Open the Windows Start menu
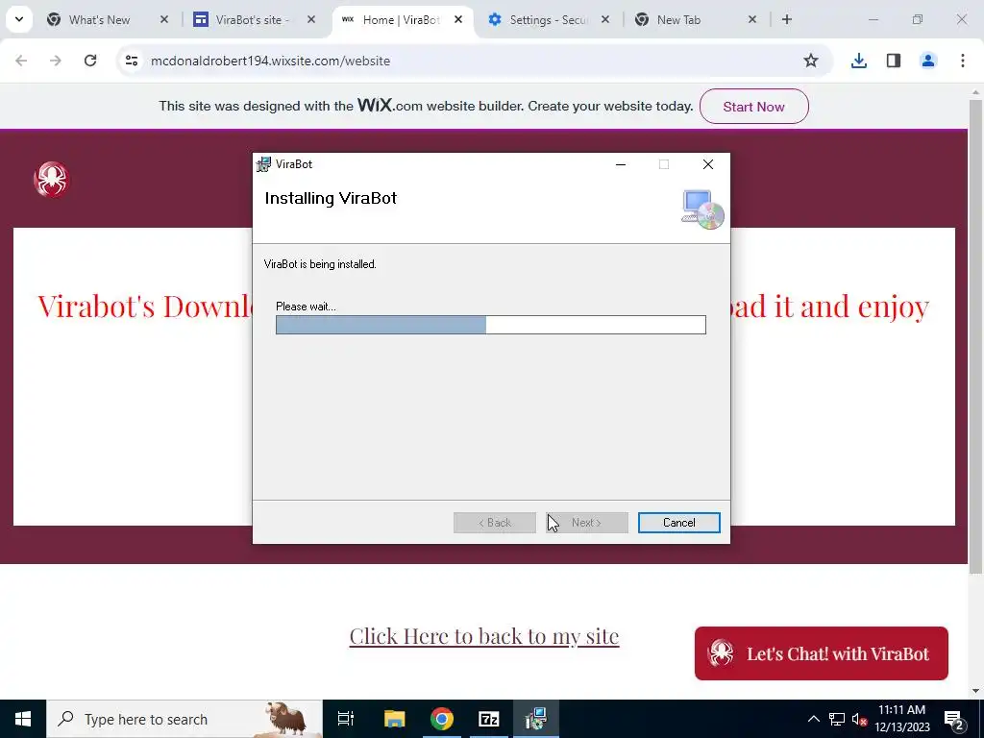The width and height of the screenshot is (984, 738). pos(23,719)
